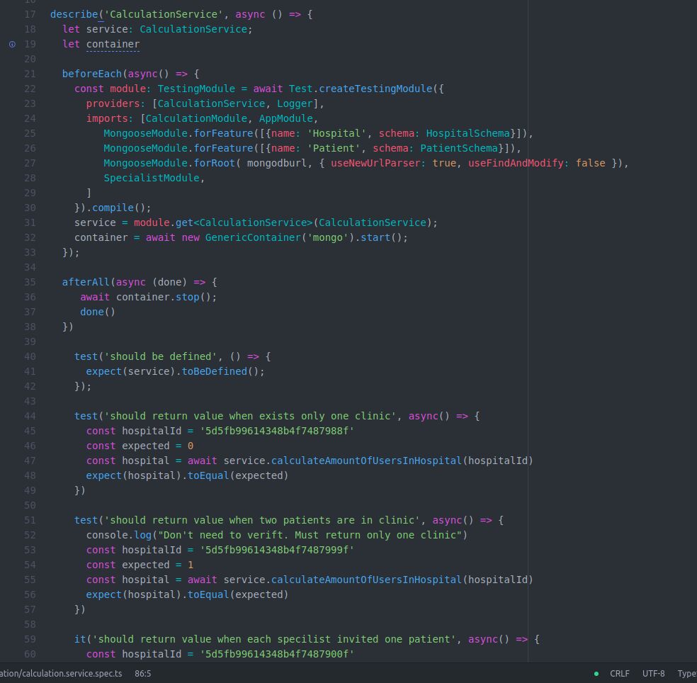This screenshot has height=683, width=697.
Task: Click 'TestingModule' type on line 22
Action: coord(196,89)
